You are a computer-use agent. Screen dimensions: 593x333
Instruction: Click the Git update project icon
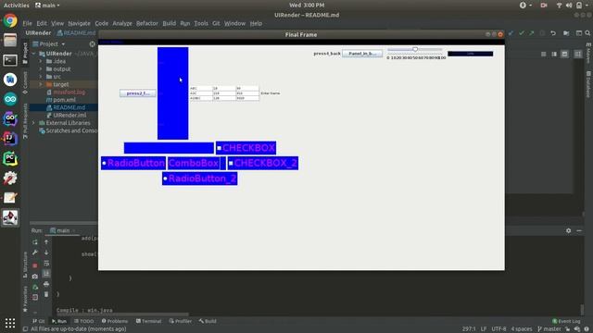tap(511, 33)
